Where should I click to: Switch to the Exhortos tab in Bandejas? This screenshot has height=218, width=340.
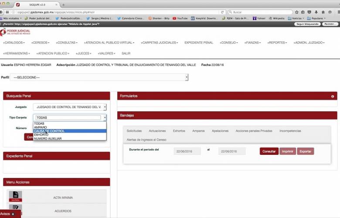[x=179, y=131]
